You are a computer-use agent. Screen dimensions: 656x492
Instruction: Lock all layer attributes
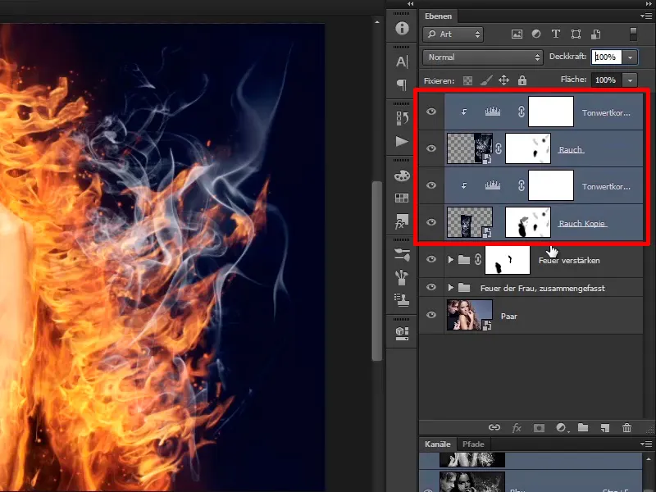tap(522, 80)
